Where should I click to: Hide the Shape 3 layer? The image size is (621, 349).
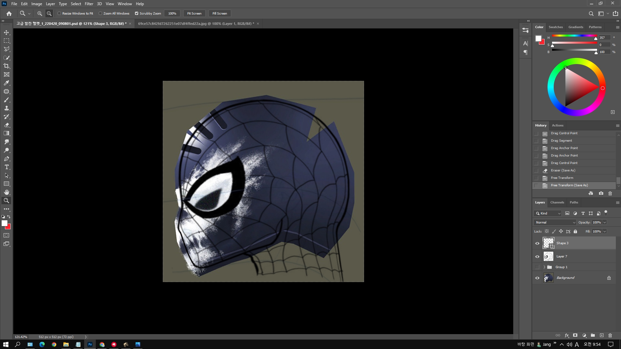tap(537, 243)
